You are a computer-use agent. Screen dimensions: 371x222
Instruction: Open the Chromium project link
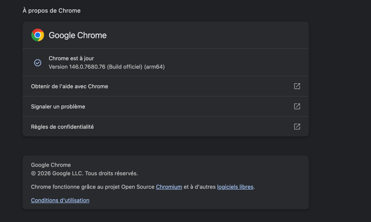coord(169,187)
